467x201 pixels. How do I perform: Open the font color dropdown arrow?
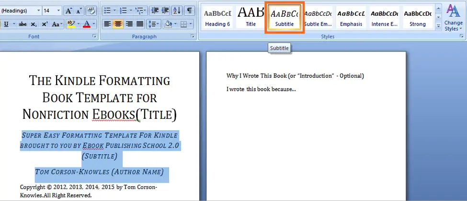[x=94, y=24]
